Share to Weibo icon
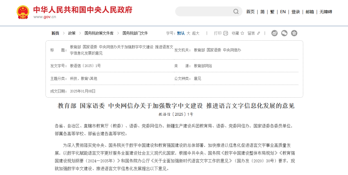The height and width of the screenshot is (175, 348). [x=275, y=33]
